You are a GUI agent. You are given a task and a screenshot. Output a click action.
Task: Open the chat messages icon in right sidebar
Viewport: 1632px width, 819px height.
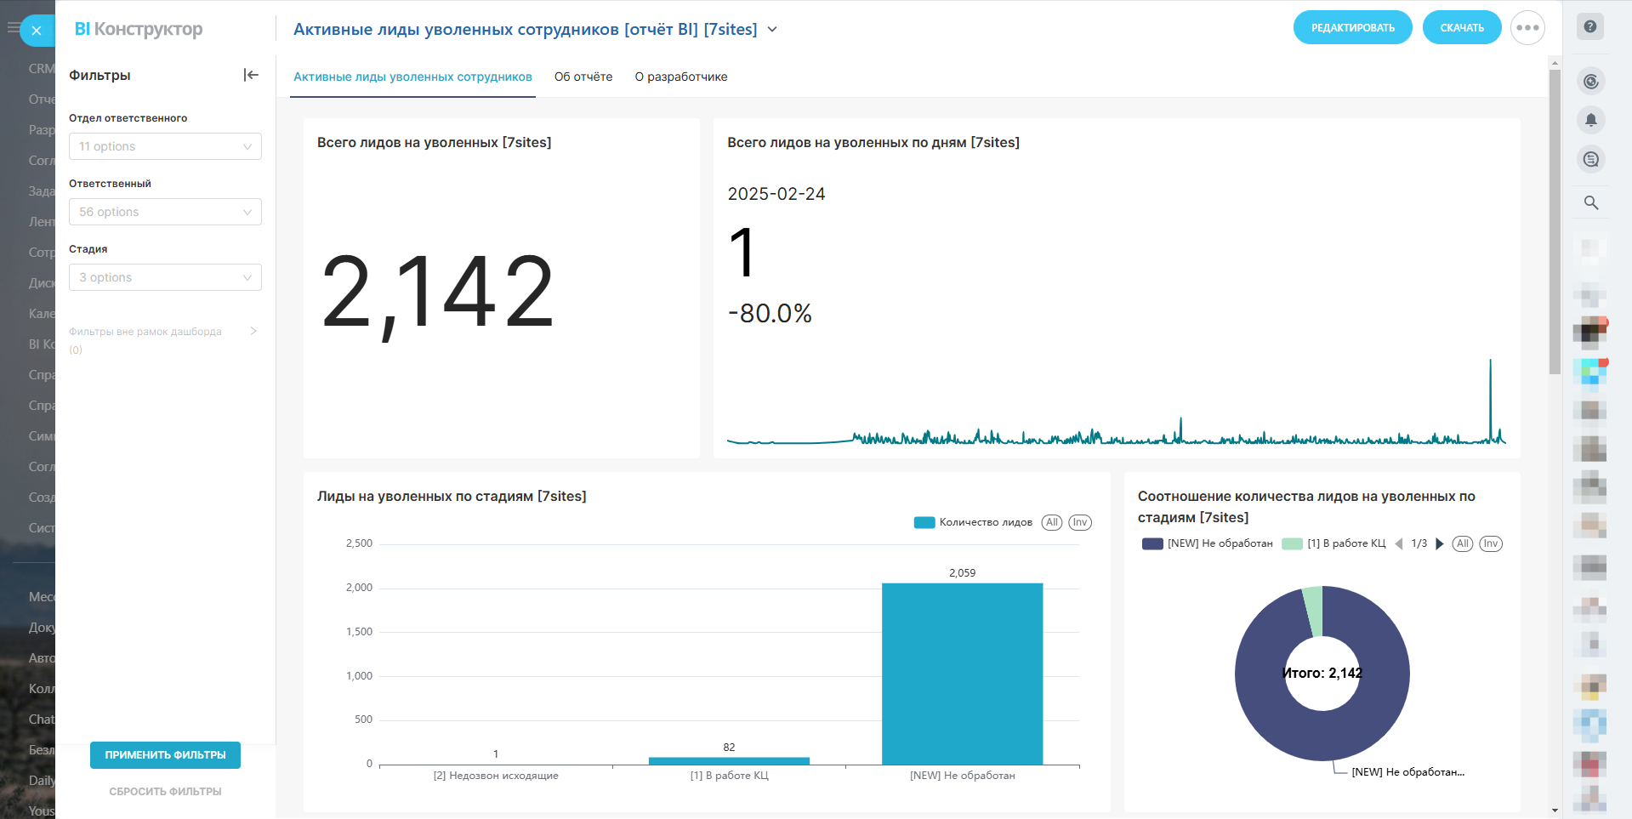click(x=1590, y=159)
